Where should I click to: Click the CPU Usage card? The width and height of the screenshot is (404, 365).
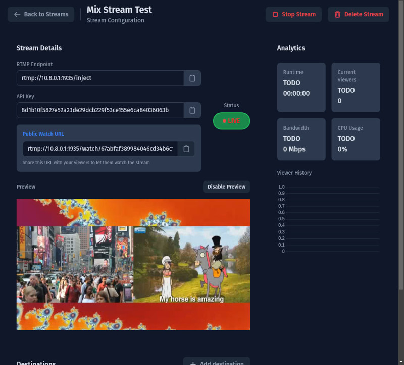point(356,140)
